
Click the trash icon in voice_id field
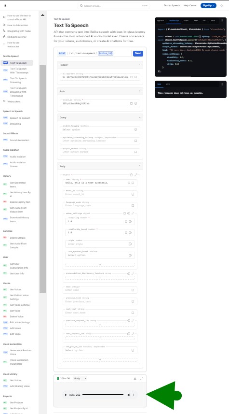[132, 103]
